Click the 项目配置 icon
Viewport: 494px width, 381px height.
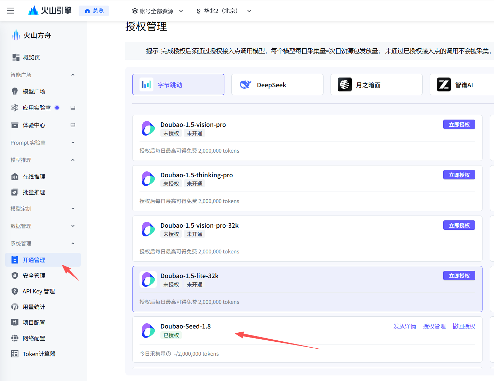pos(15,323)
